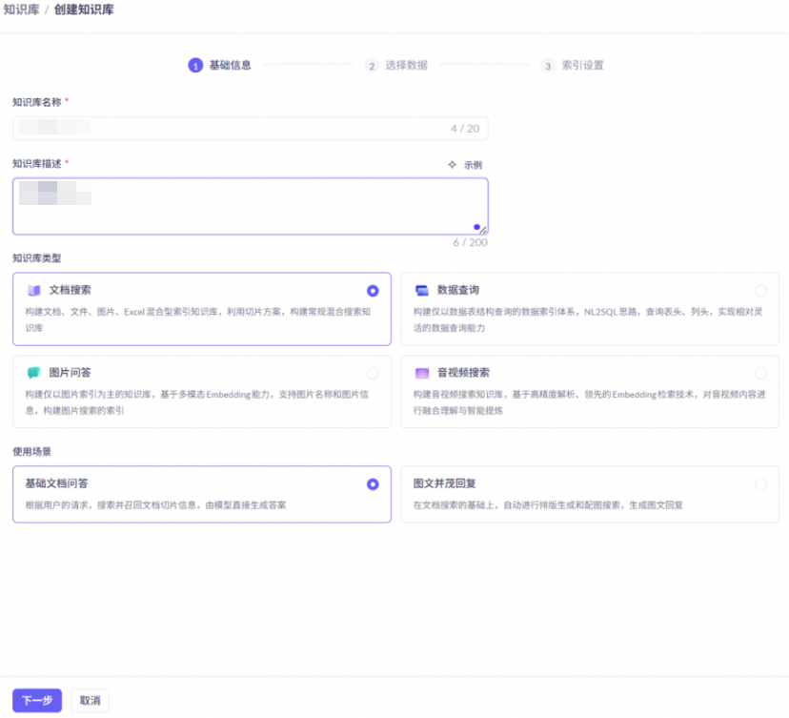Image resolution: width=789 pixels, height=718 pixels.
Task: Click the step 1 circle icon
Action: pyautogui.click(x=195, y=66)
